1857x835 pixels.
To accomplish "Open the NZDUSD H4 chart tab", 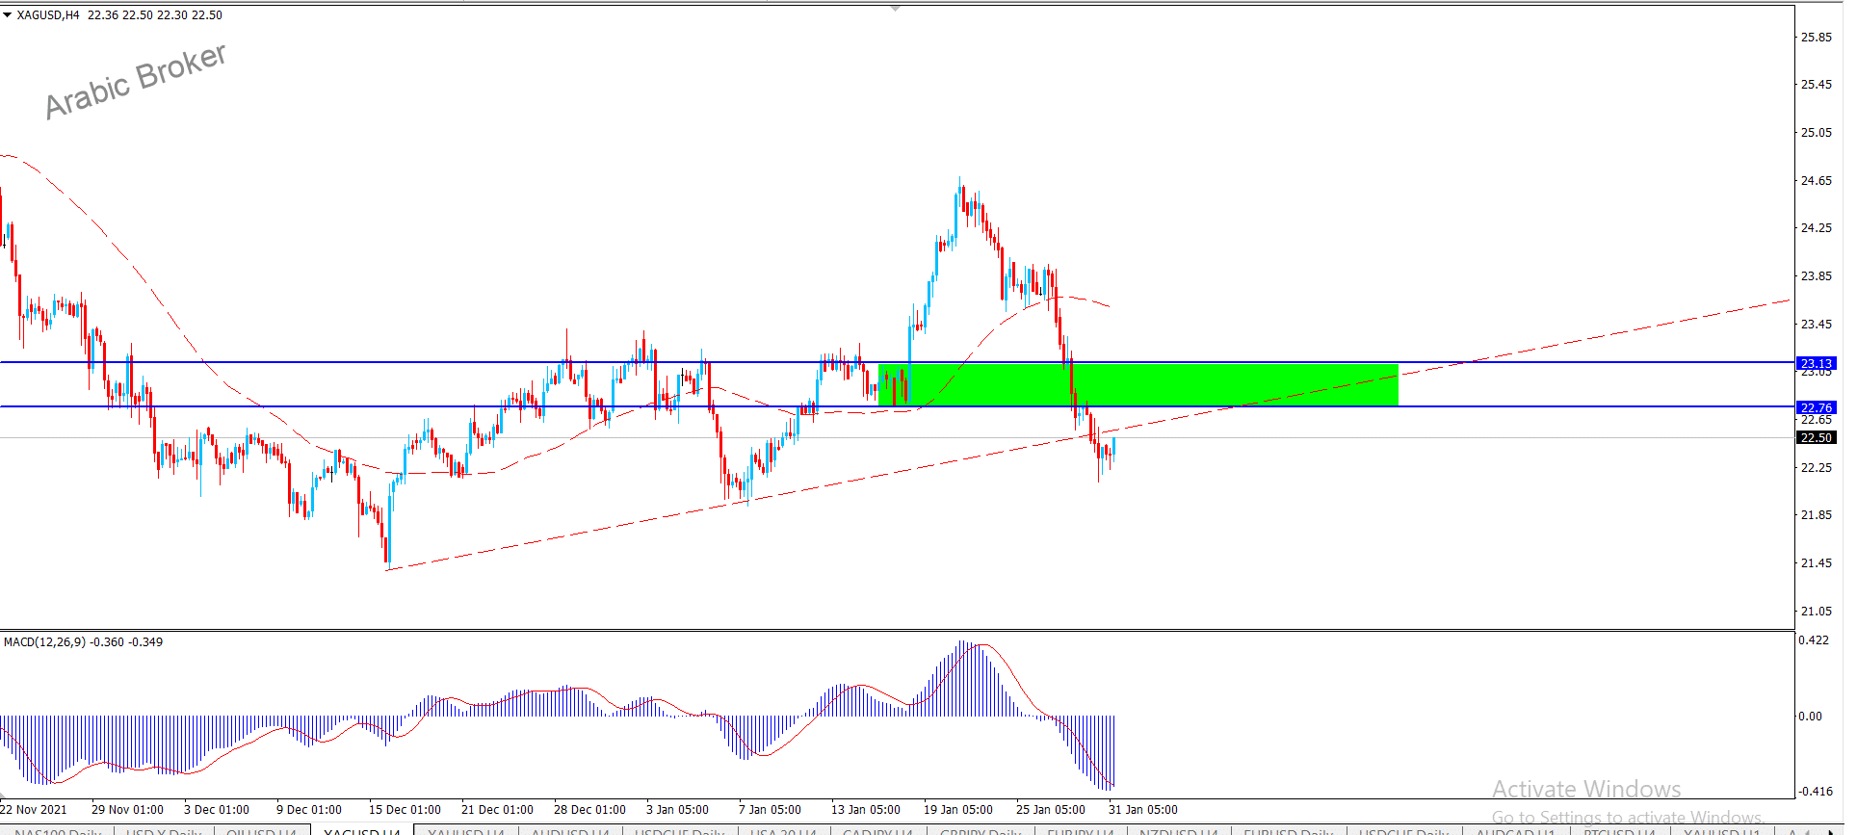I will pyautogui.click(x=1179, y=830).
